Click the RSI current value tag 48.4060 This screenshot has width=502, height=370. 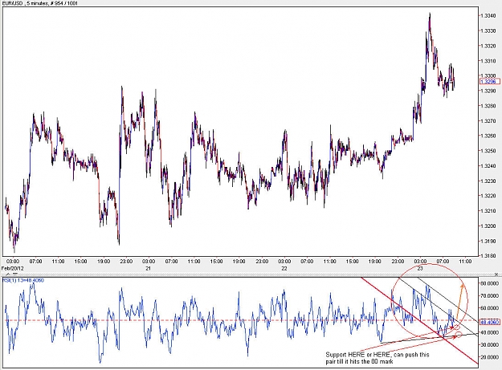[x=490, y=322]
